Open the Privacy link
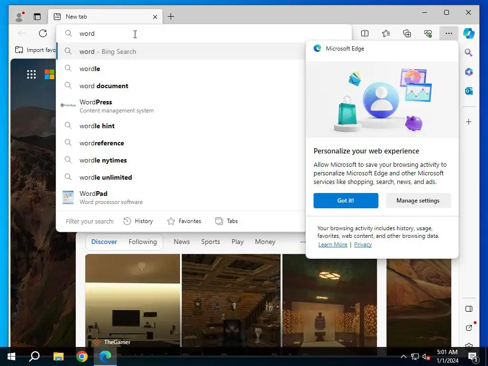This screenshot has width=488, height=366. click(363, 244)
